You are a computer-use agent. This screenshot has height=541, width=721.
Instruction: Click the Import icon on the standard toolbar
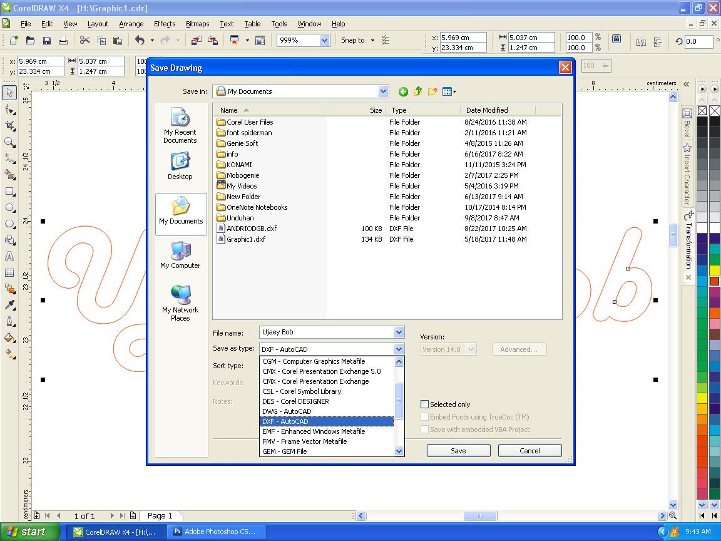pos(196,39)
